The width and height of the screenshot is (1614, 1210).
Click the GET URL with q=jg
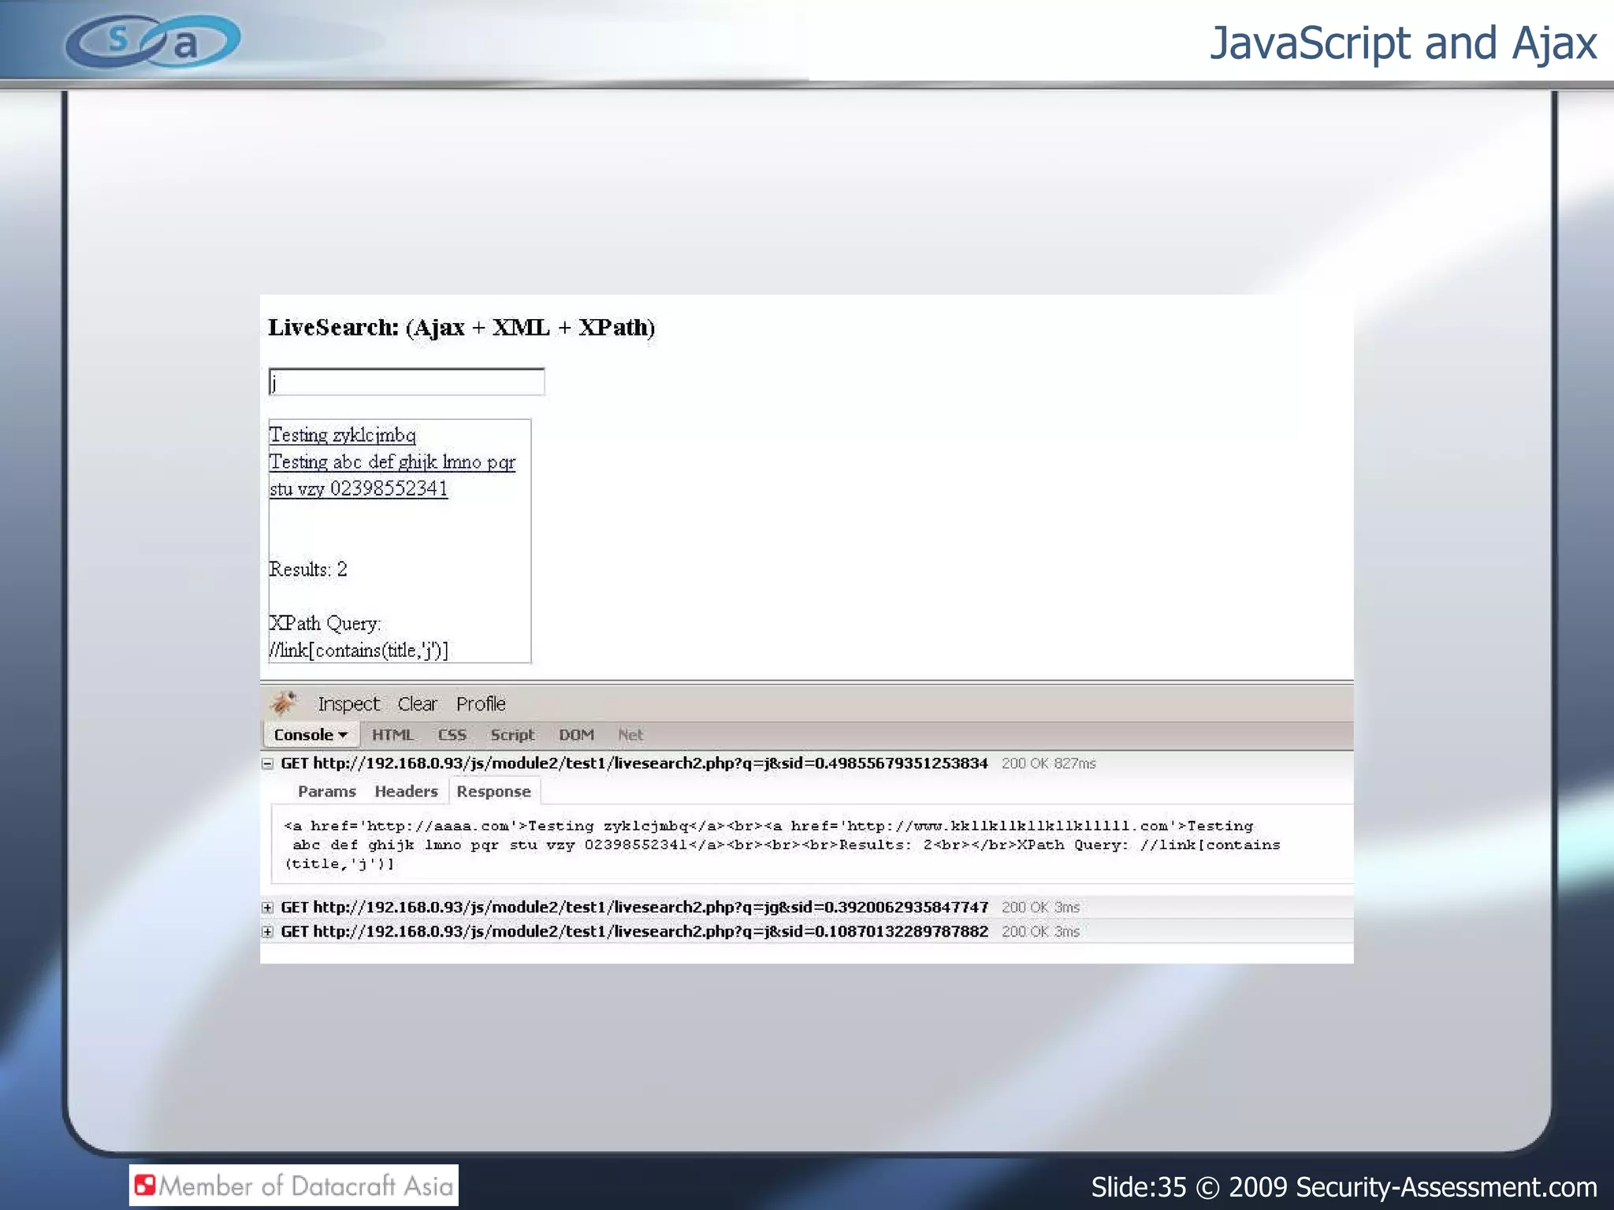coord(634,907)
